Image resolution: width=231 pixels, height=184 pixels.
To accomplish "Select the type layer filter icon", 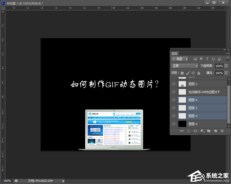I will click(207, 59).
